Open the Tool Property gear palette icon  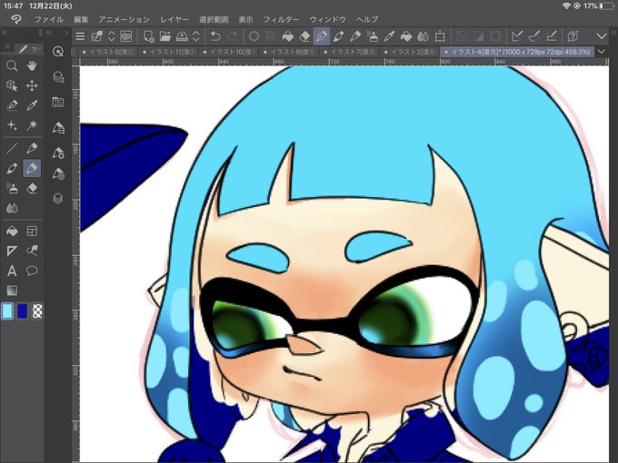tap(58, 153)
